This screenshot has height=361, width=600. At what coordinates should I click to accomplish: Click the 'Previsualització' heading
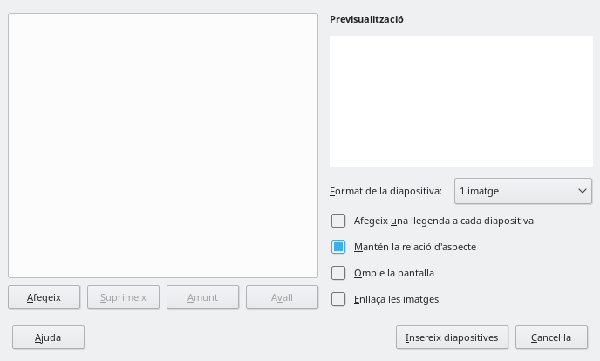pyautogui.click(x=366, y=19)
